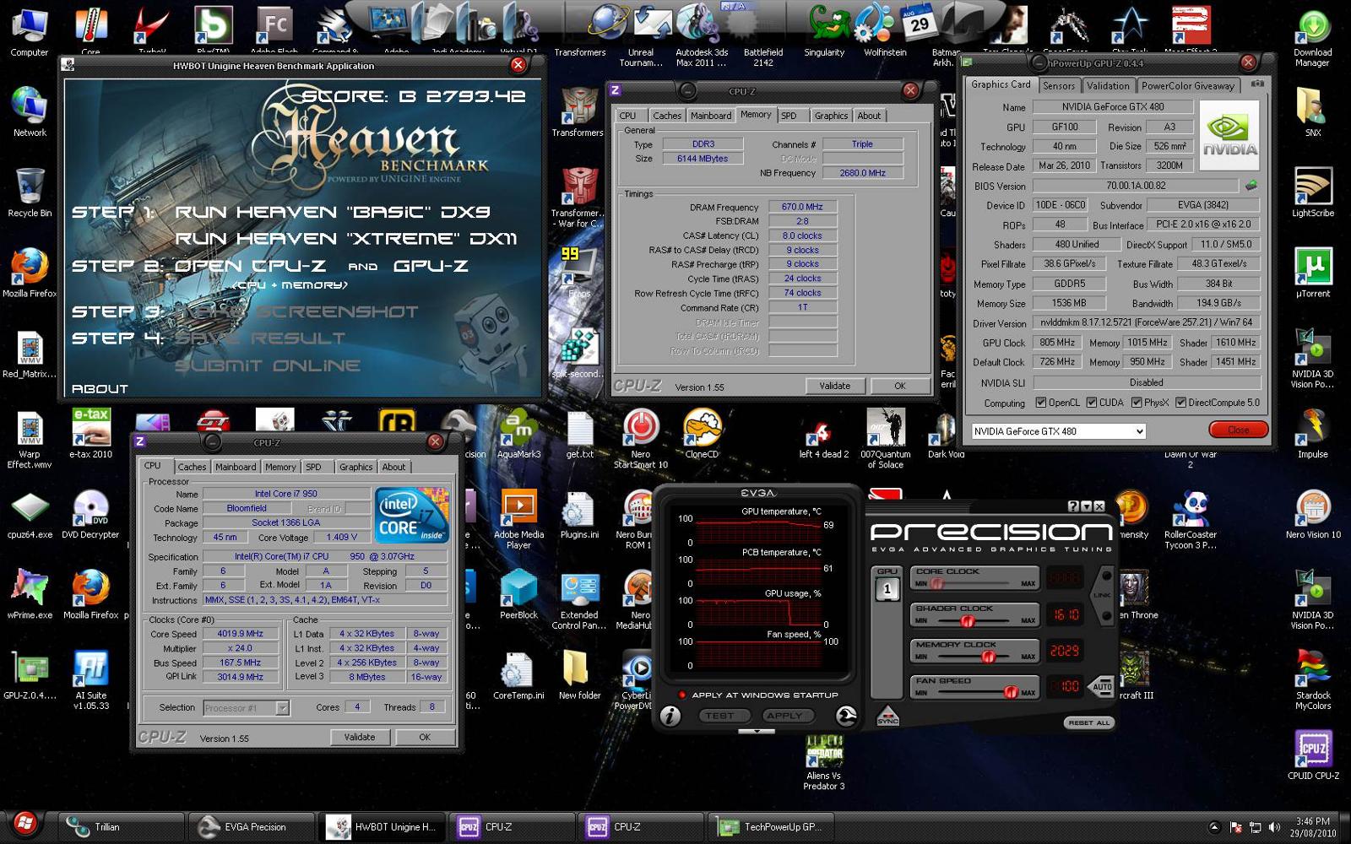Click the BIOS save chip icon in GPU-Z
Viewport: 1351px width, 844px height.
[1251, 185]
